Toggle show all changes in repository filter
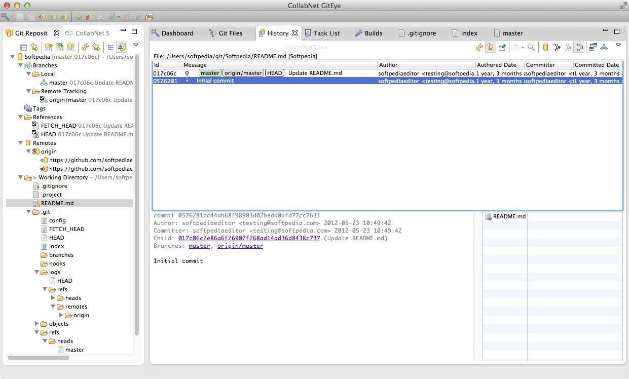 click(x=545, y=47)
